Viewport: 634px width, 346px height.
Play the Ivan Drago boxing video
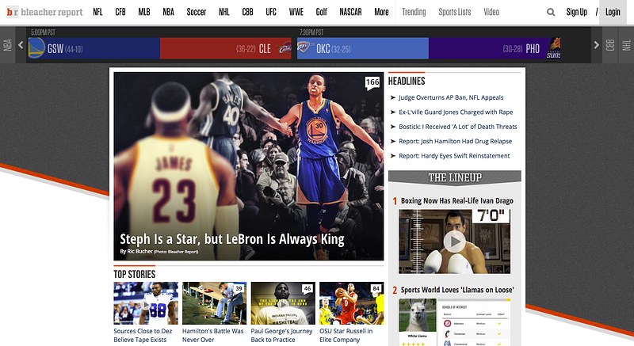tap(454, 241)
